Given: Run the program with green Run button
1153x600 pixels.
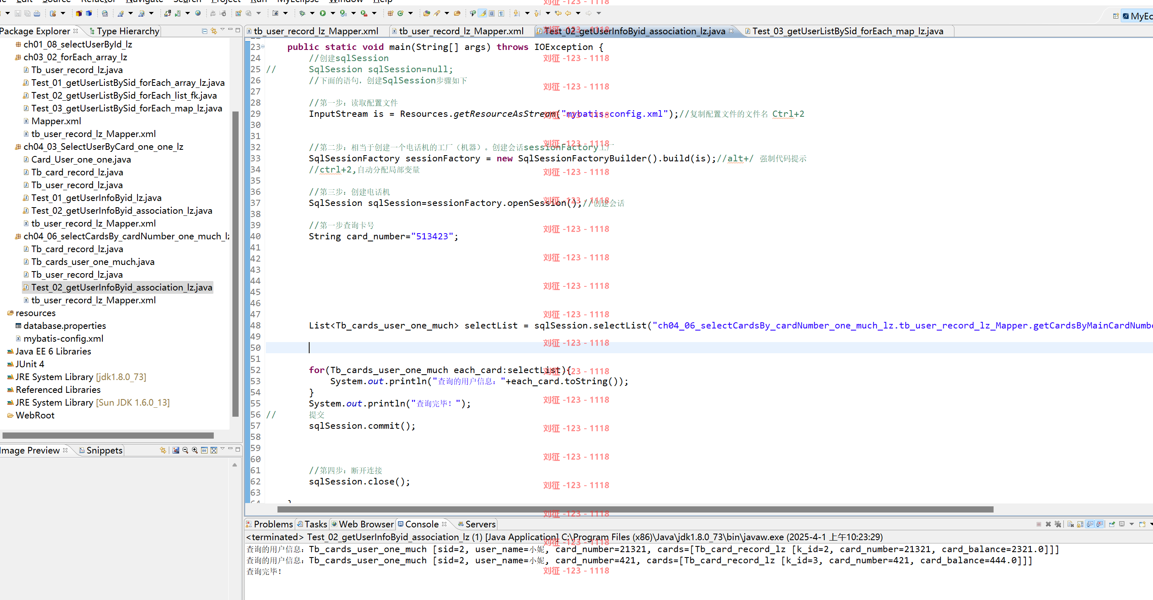Looking at the screenshot, I should click(323, 14).
